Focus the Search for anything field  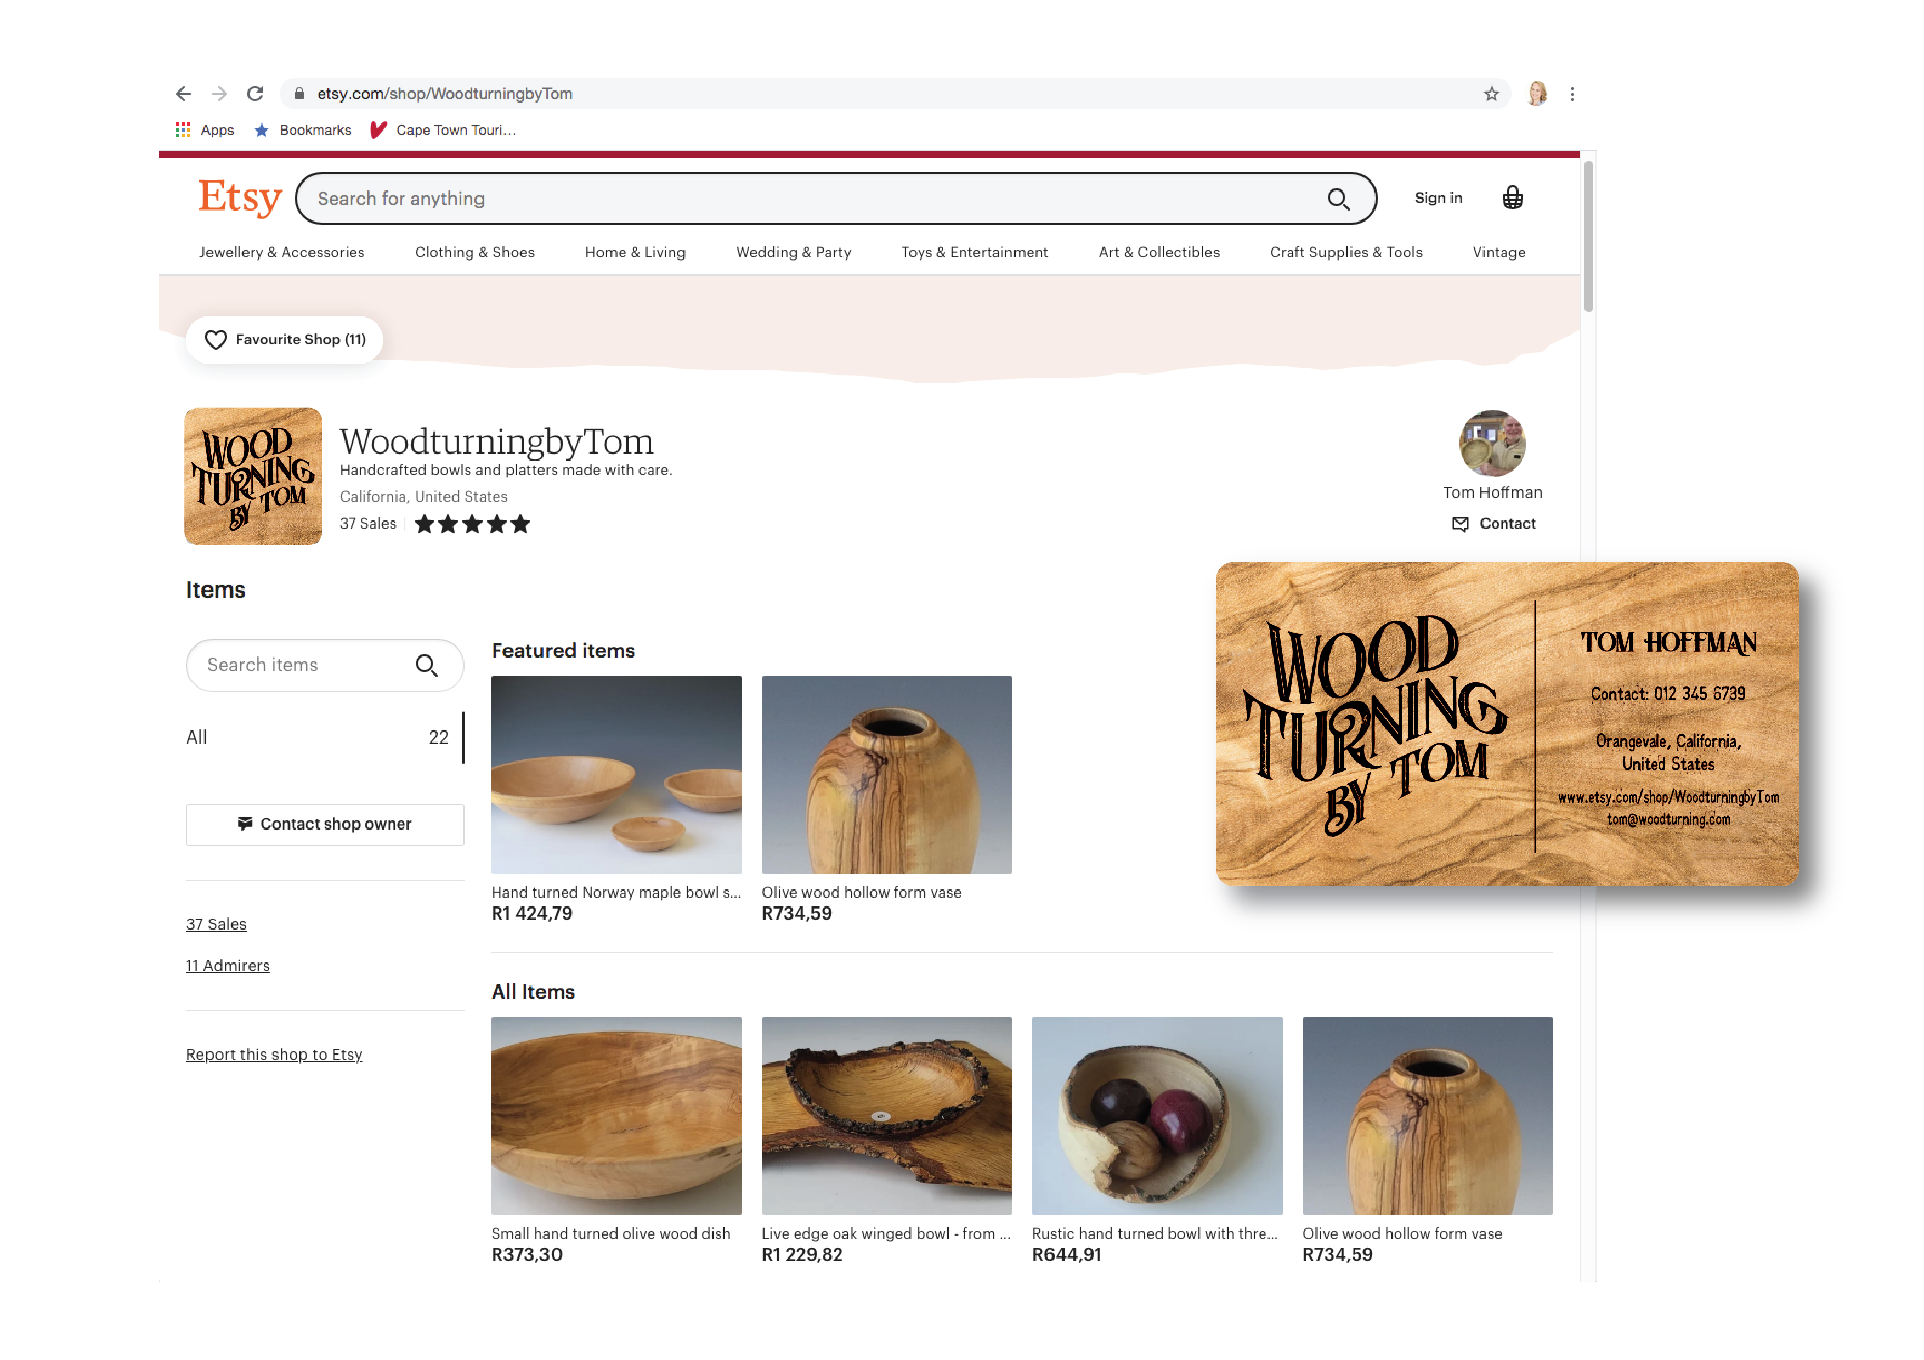[805, 200]
